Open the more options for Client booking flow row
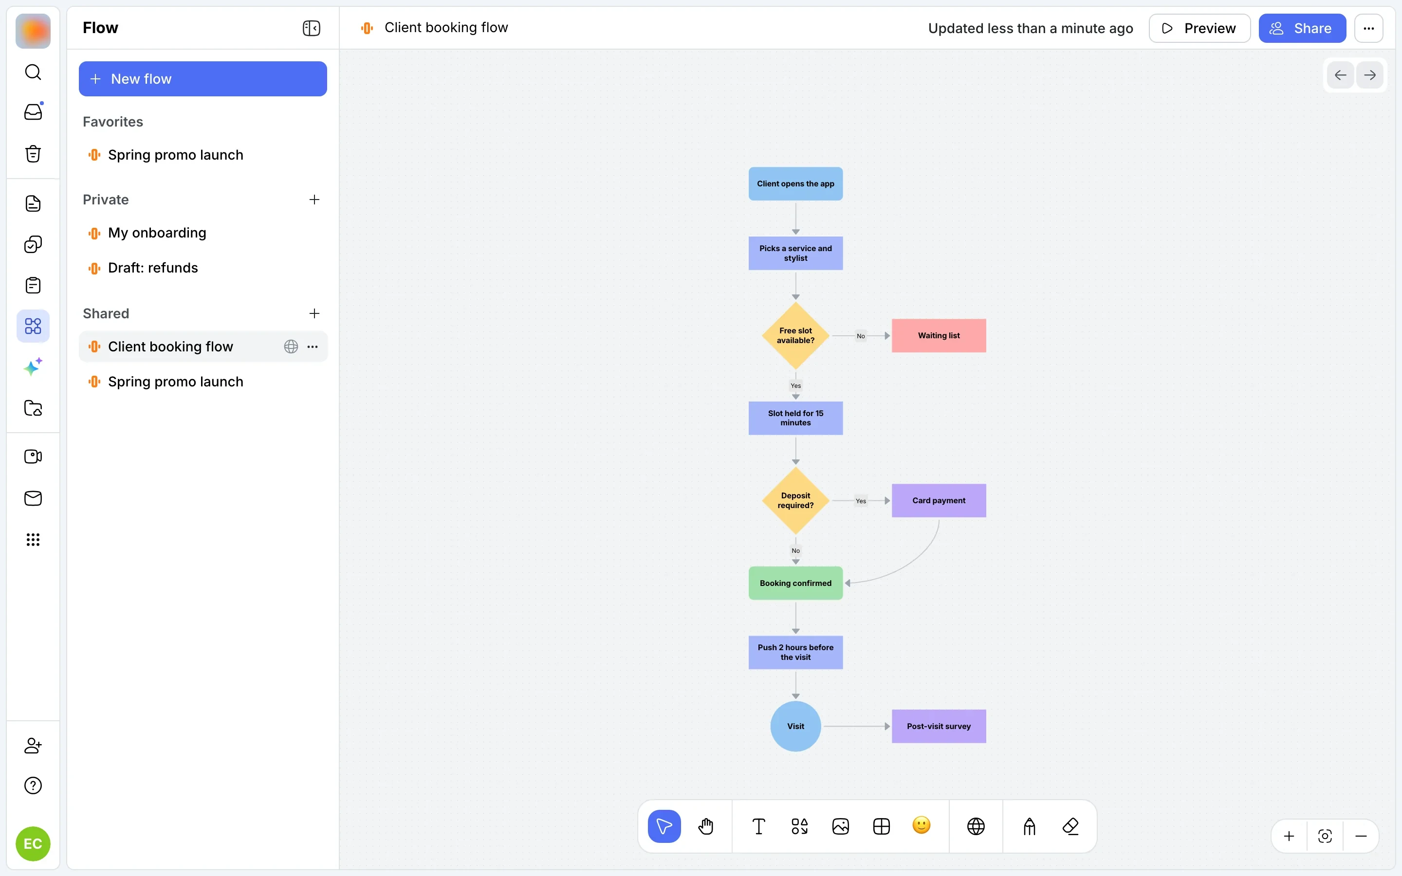 coord(313,347)
